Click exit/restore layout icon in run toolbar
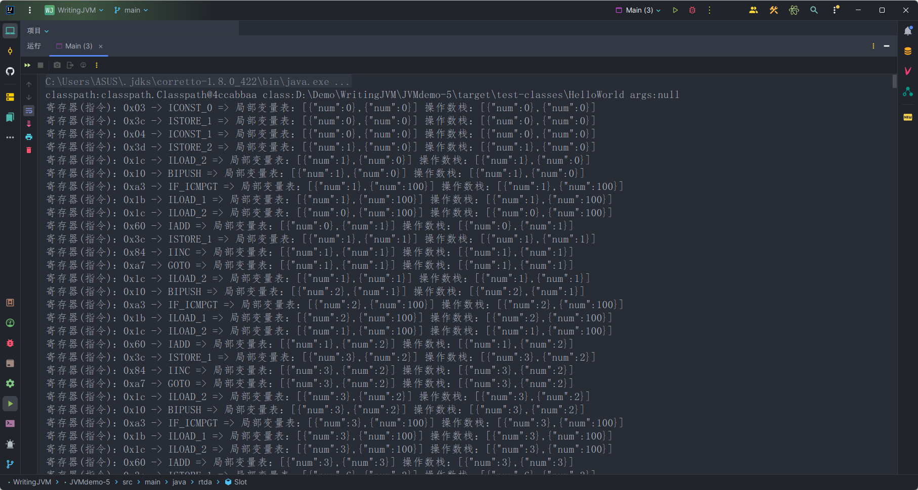This screenshot has height=490, width=918. click(70, 65)
